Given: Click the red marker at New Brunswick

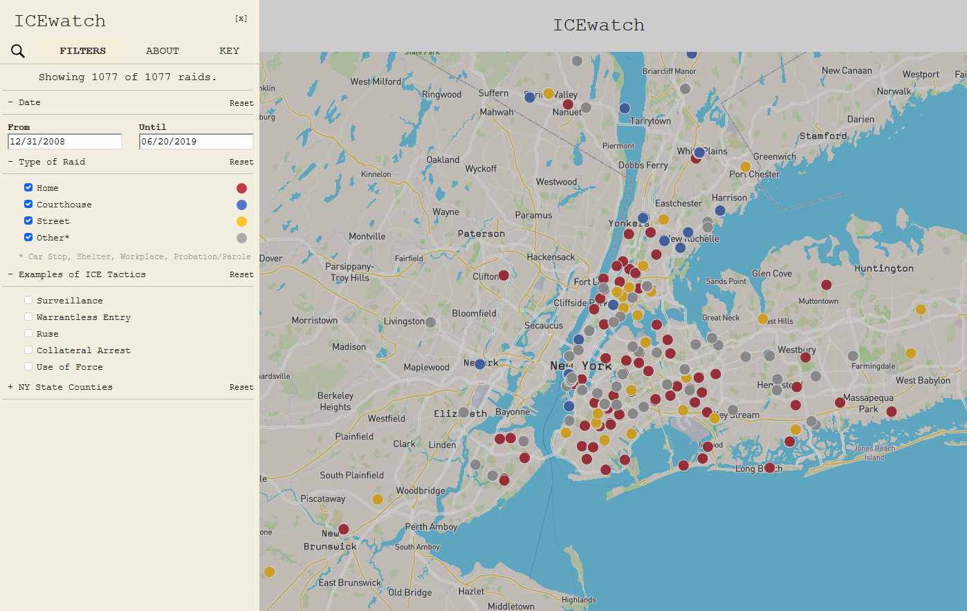Looking at the screenshot, I should pos(343,529).
